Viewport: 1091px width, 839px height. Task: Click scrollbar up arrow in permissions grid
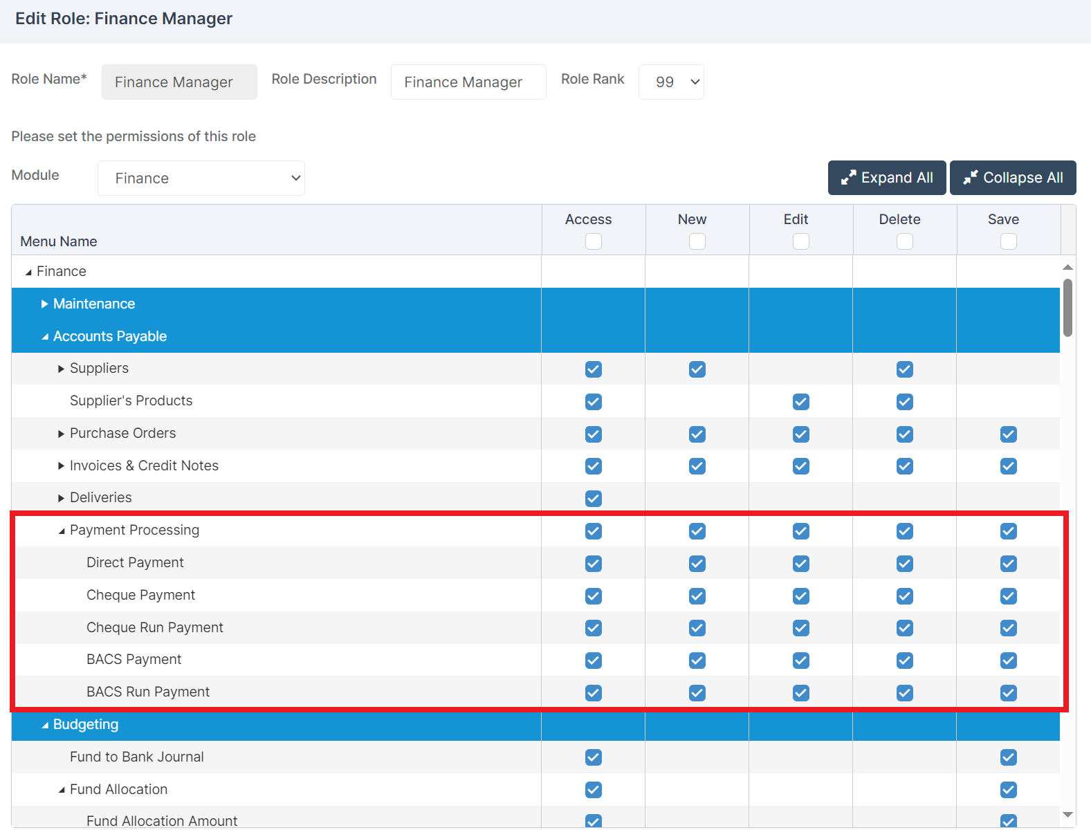(x=1067, y=267)
